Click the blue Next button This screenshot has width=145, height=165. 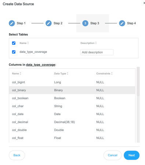(x=132, y=155)
